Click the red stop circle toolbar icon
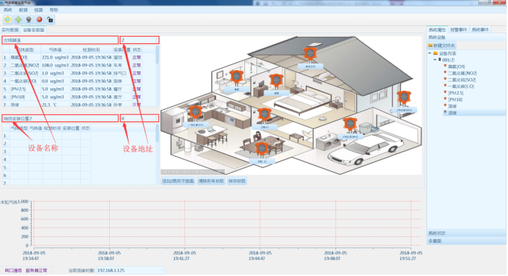 [x=40, y=20]
